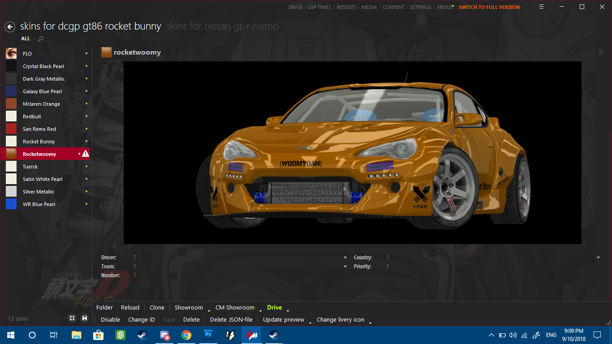Switch to the CONTENT section
The height and width of the screenshot is (344, 612).
coord(393,7)
